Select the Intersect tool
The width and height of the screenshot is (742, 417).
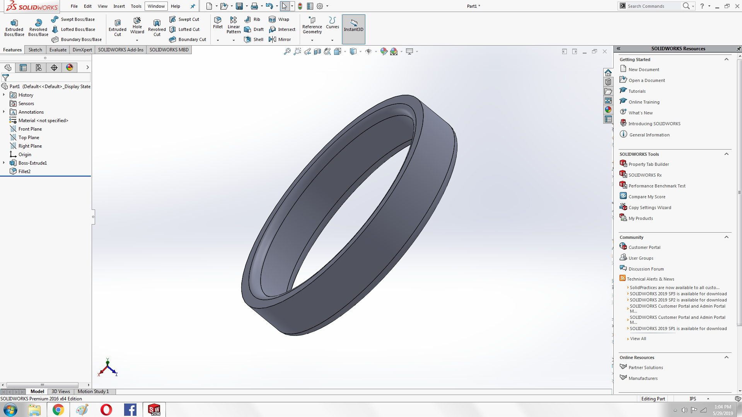pos(282,29)
